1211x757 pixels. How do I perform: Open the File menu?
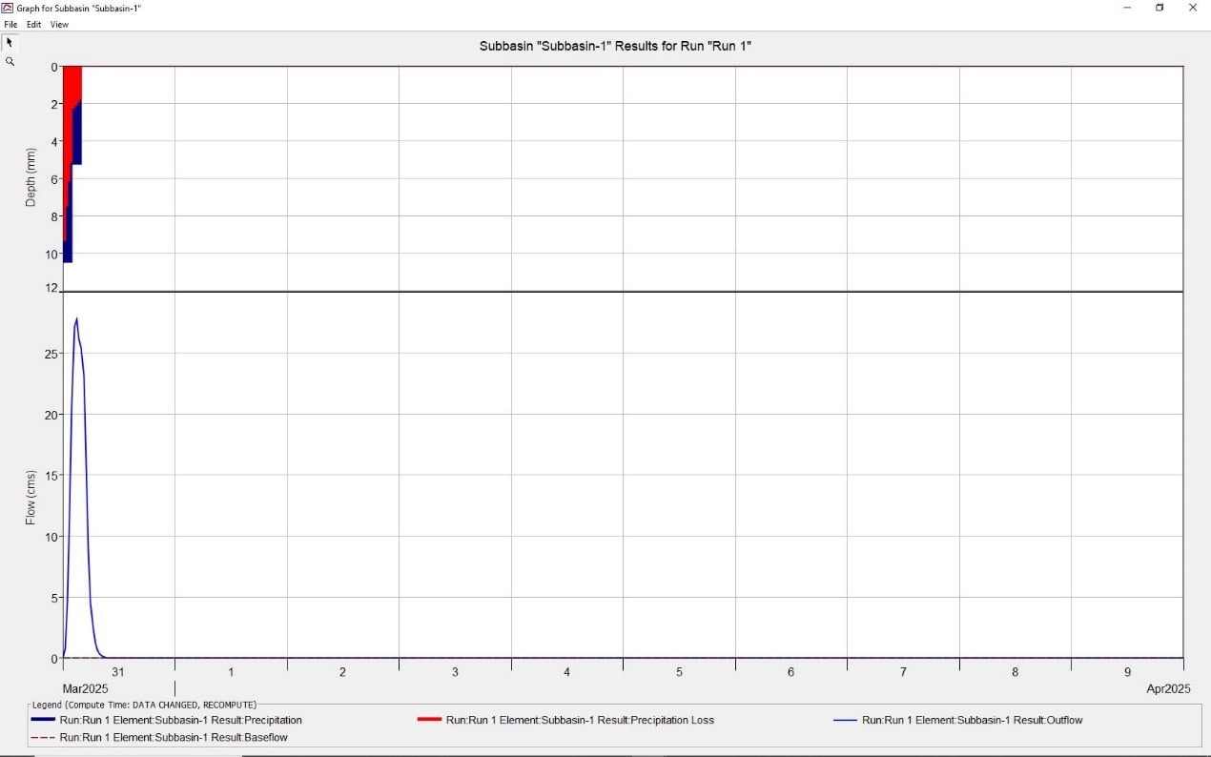(x=10, y=25)
